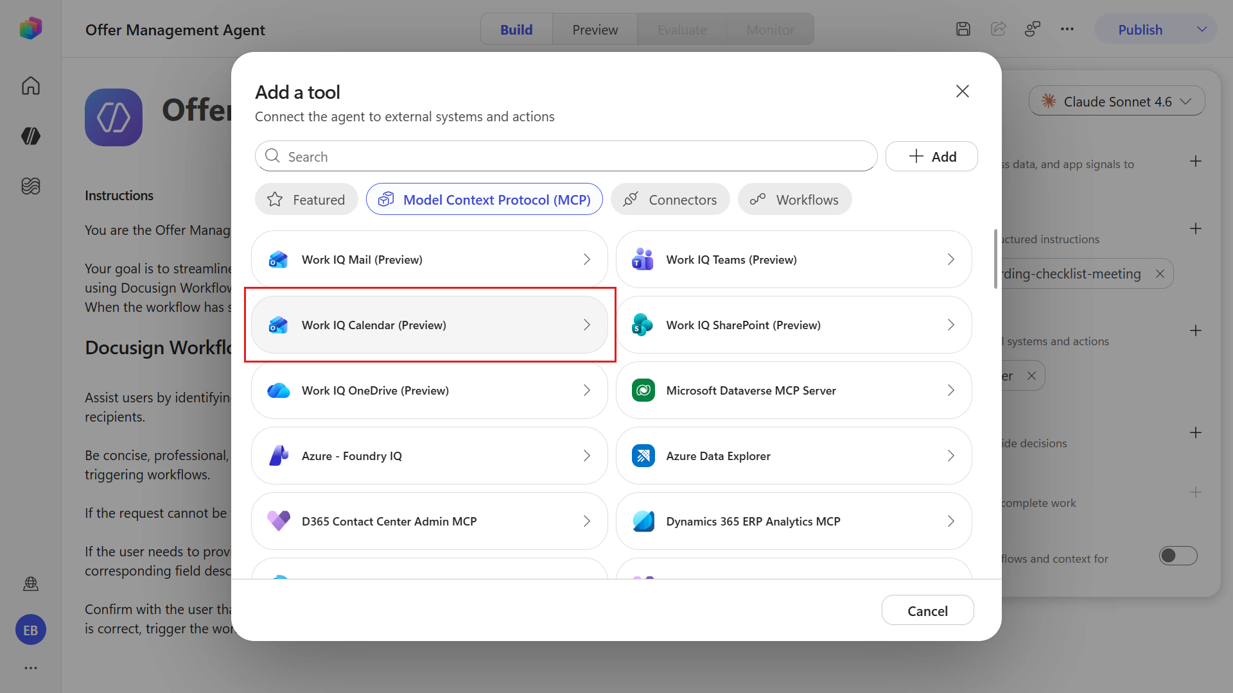Click the save icon in top toolbar
Screen dimensions: 1233x693
tap(963, 29)
